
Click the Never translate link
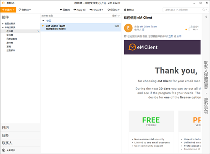[x=179, y=36]
